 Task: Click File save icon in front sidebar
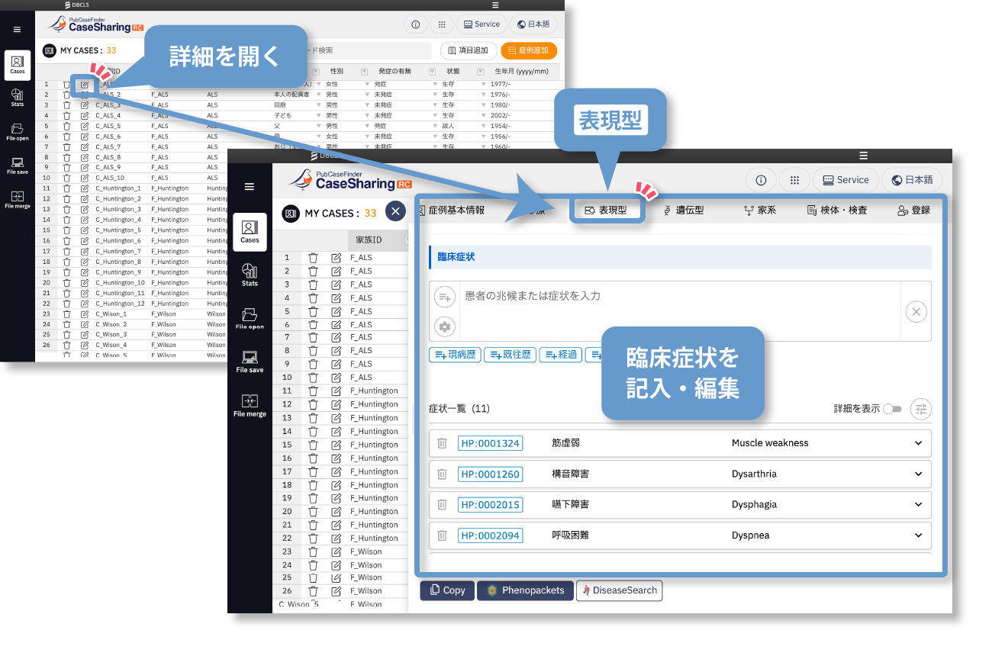[x=250, y=361]
